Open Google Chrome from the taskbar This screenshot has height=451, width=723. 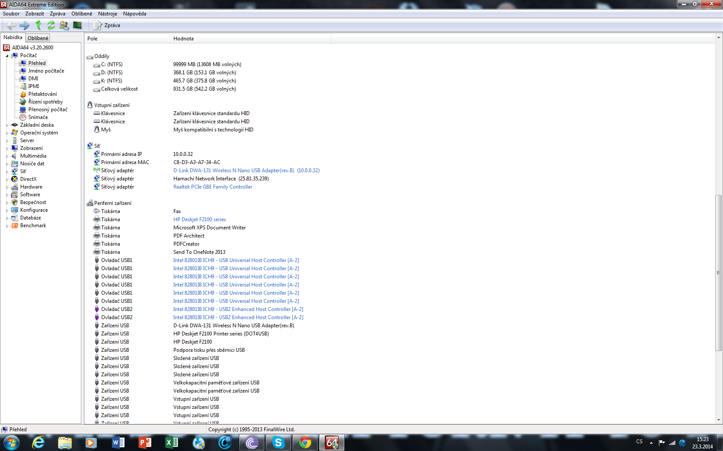point(305,442)
